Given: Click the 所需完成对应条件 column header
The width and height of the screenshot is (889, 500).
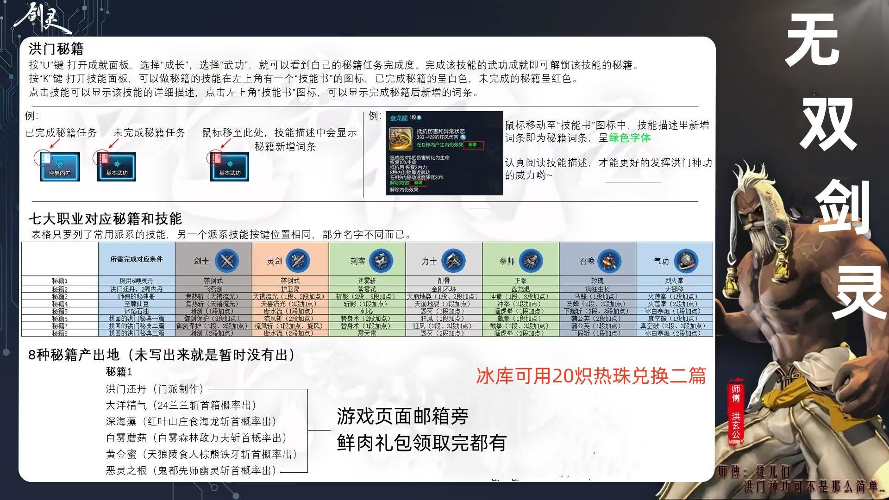Looking at the screenshot, I should coord(137,259).
